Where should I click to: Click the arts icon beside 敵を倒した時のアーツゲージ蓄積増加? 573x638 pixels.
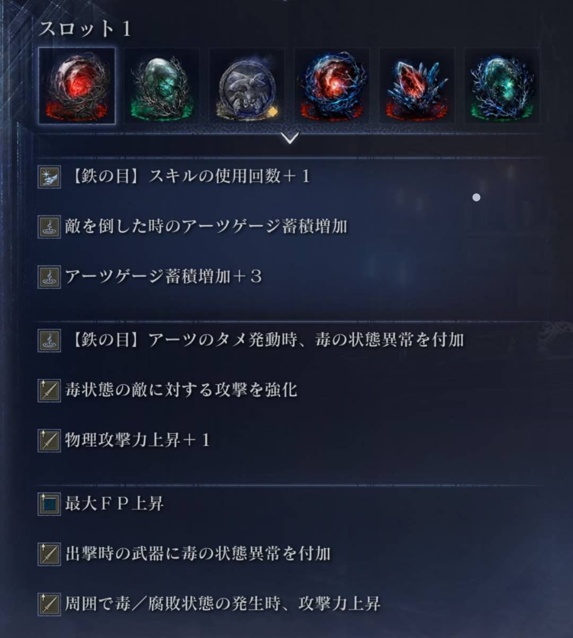(49, 227)
